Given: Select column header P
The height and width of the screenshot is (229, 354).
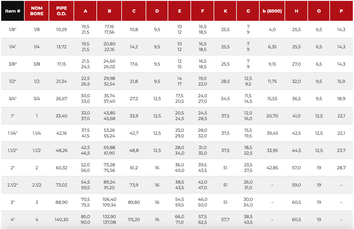Looking at the screenshot, I should click(x=341, y=11).
